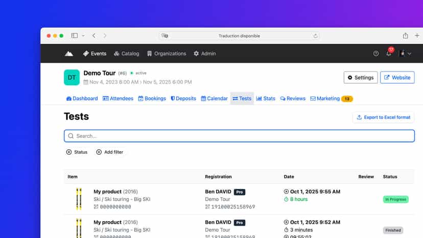The width and height of the screenshot is (423, 238).
Task: Switch to the Dashboard tab
Action: tap(82, 99)
